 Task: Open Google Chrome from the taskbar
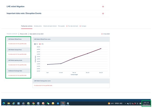[33, 103]
